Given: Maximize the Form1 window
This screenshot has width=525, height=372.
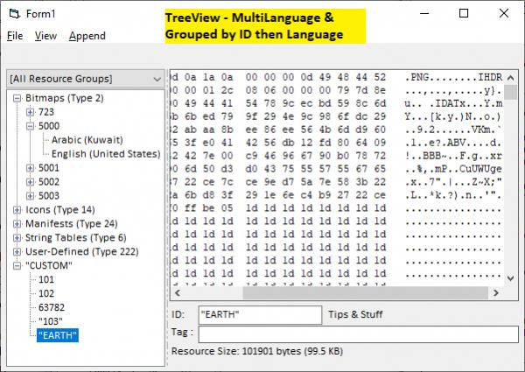Looking at the screenshot, I should click(464, 13).
